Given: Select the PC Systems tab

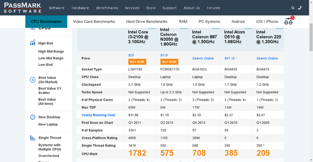Looking at the screenshot, I should pyautogui.click(x=209, y=22).
